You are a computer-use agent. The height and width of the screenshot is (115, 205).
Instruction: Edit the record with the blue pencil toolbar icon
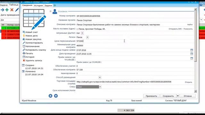pos(17,10)
